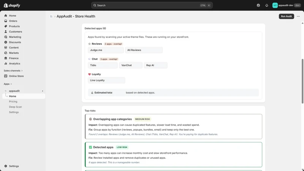
Task: Open the Orders icon in sidebar
Action: click(x=6, y=21)
